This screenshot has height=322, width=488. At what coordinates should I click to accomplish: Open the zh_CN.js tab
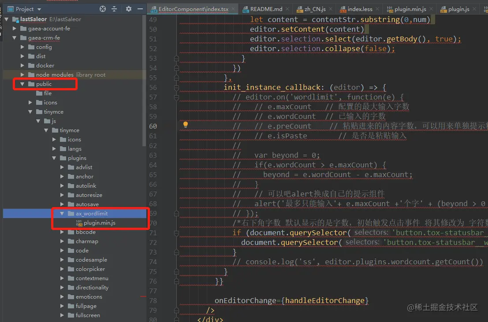click(x=315, y=9)
